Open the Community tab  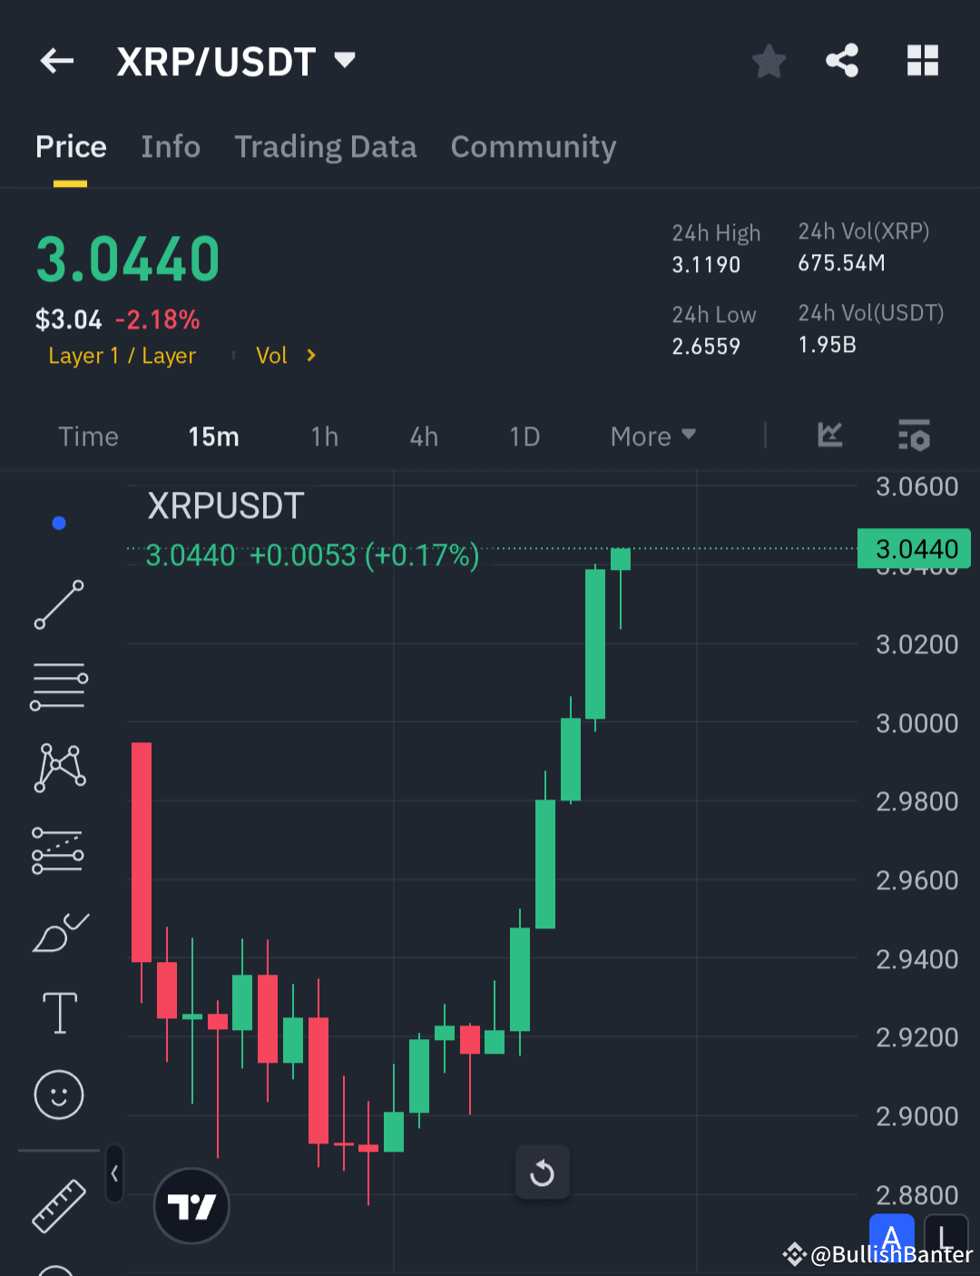tap(533, 146)
